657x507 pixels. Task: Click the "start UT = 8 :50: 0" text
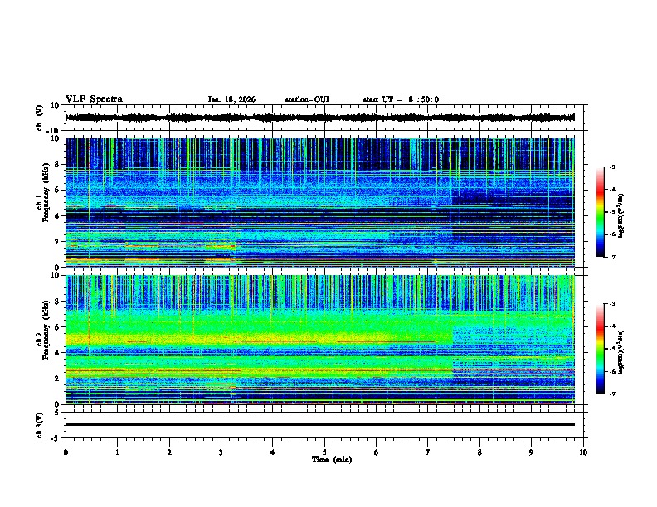[401, 99]
